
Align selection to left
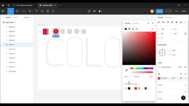pyautogui.click(x=159, y=22)
